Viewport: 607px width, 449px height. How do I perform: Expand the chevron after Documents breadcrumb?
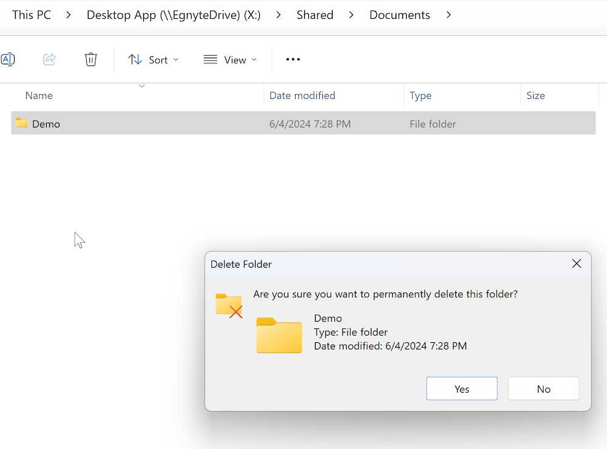tap(449, 15)
